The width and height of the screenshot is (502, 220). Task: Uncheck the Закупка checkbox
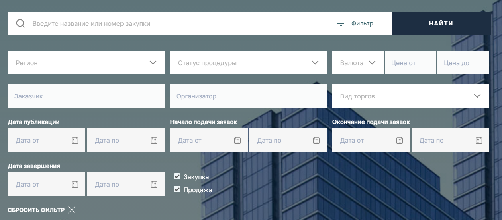[177, 177]
